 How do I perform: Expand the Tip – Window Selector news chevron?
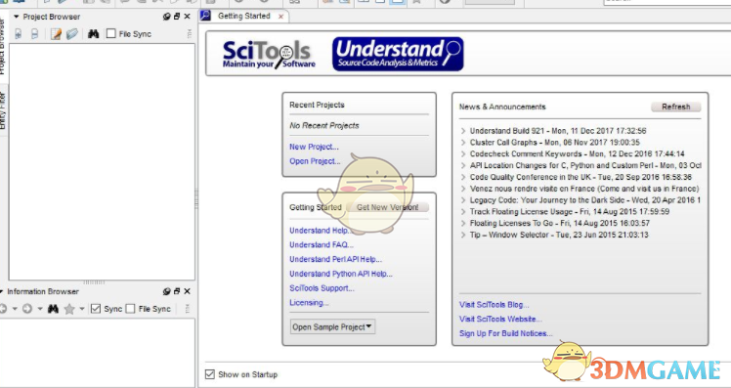pyautogui.click(x=463, y=235)
